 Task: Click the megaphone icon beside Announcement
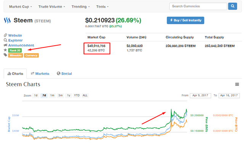[5, 45]
